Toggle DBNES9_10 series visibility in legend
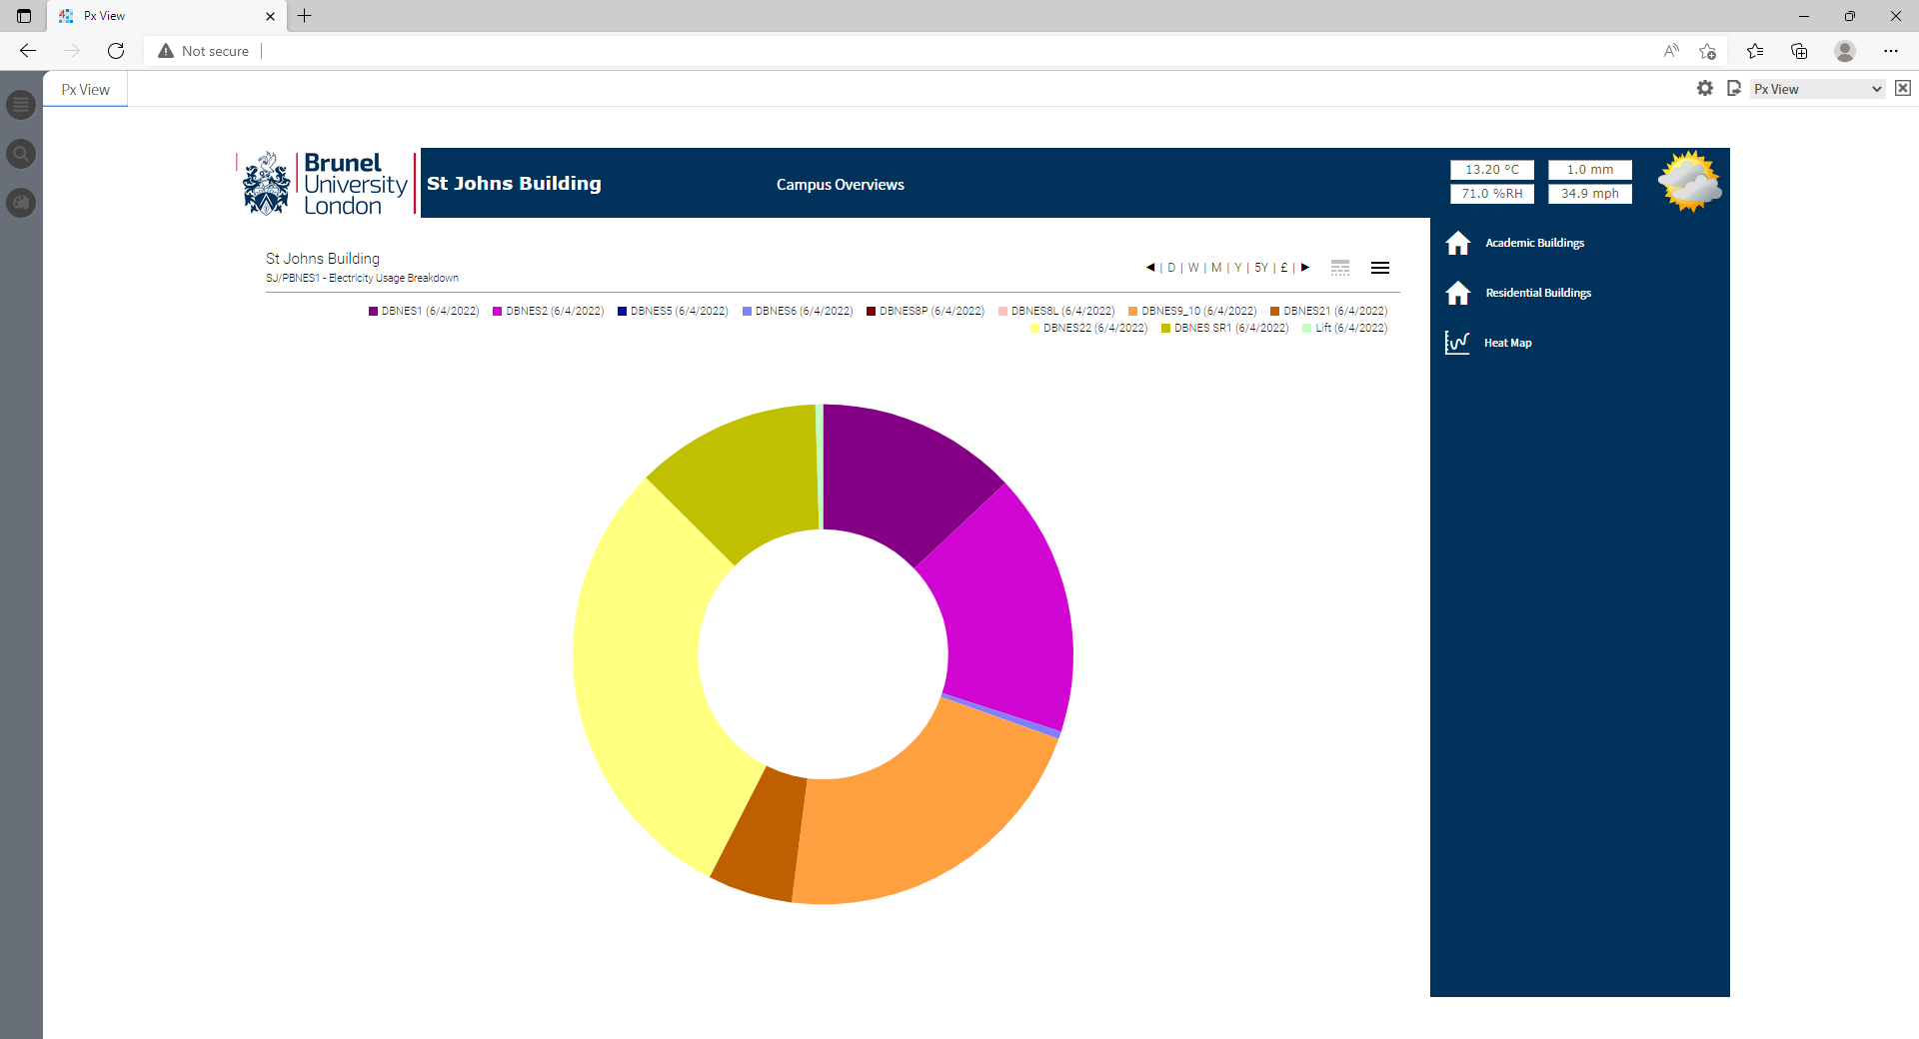1919x1039 pixels. (1192, 312)
